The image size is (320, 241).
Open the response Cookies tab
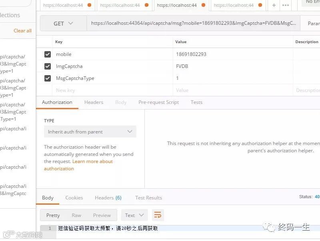pos(74,198)
